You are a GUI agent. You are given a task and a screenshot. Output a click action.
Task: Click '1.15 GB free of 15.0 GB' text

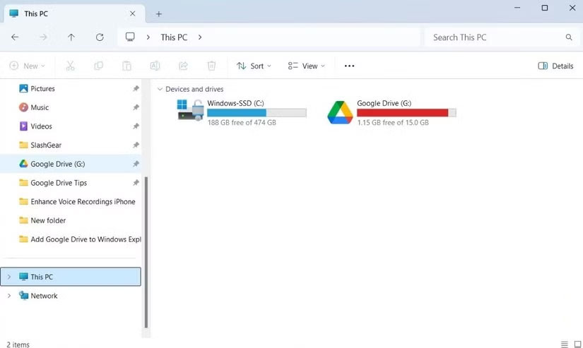393,123
